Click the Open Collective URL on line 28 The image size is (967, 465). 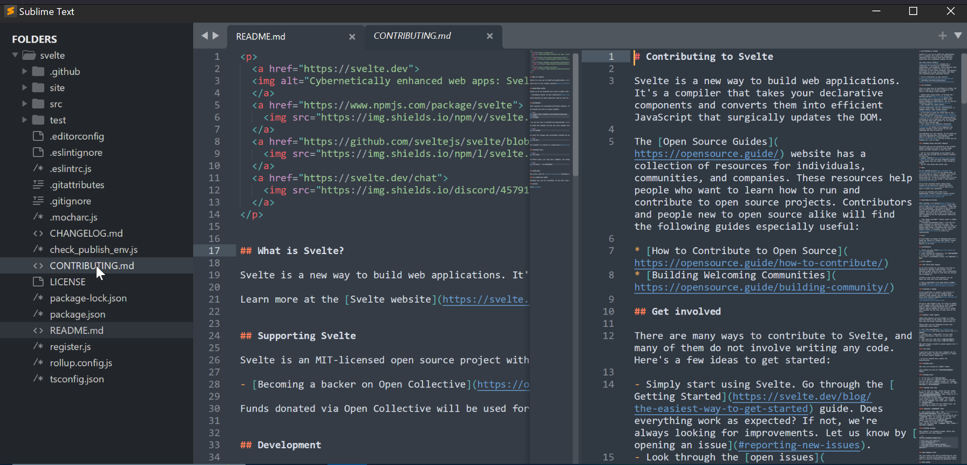coord(503,384)
